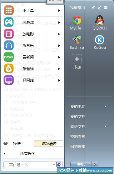Click the edit pencil icon beside 我最常用
The image size is (114, 174).
tap(99, 8)
